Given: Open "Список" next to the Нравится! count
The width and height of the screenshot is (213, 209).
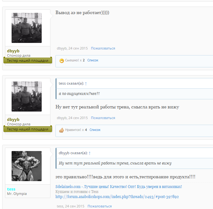Looking at the screenshot, I should pos(95,130).
